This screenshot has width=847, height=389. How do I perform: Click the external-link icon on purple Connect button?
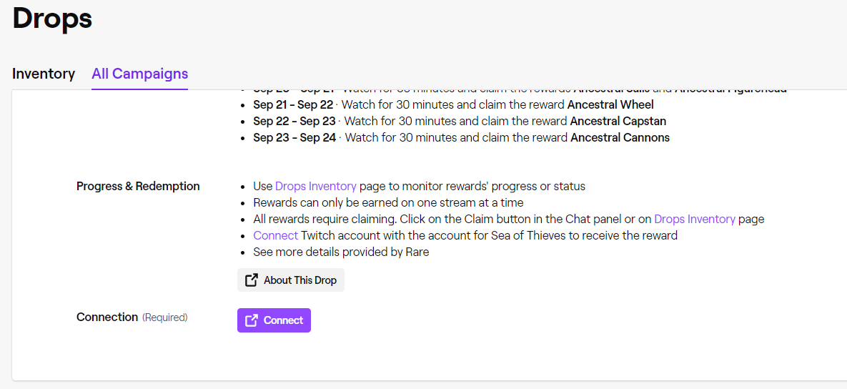click(x=252, y=320)
